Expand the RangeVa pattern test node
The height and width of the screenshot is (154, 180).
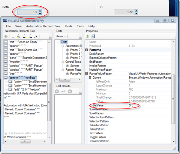[67, 74]
